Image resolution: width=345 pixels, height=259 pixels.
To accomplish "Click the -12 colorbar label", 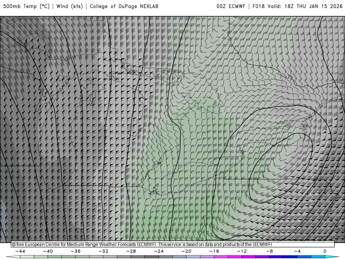I will click(242, 251).
